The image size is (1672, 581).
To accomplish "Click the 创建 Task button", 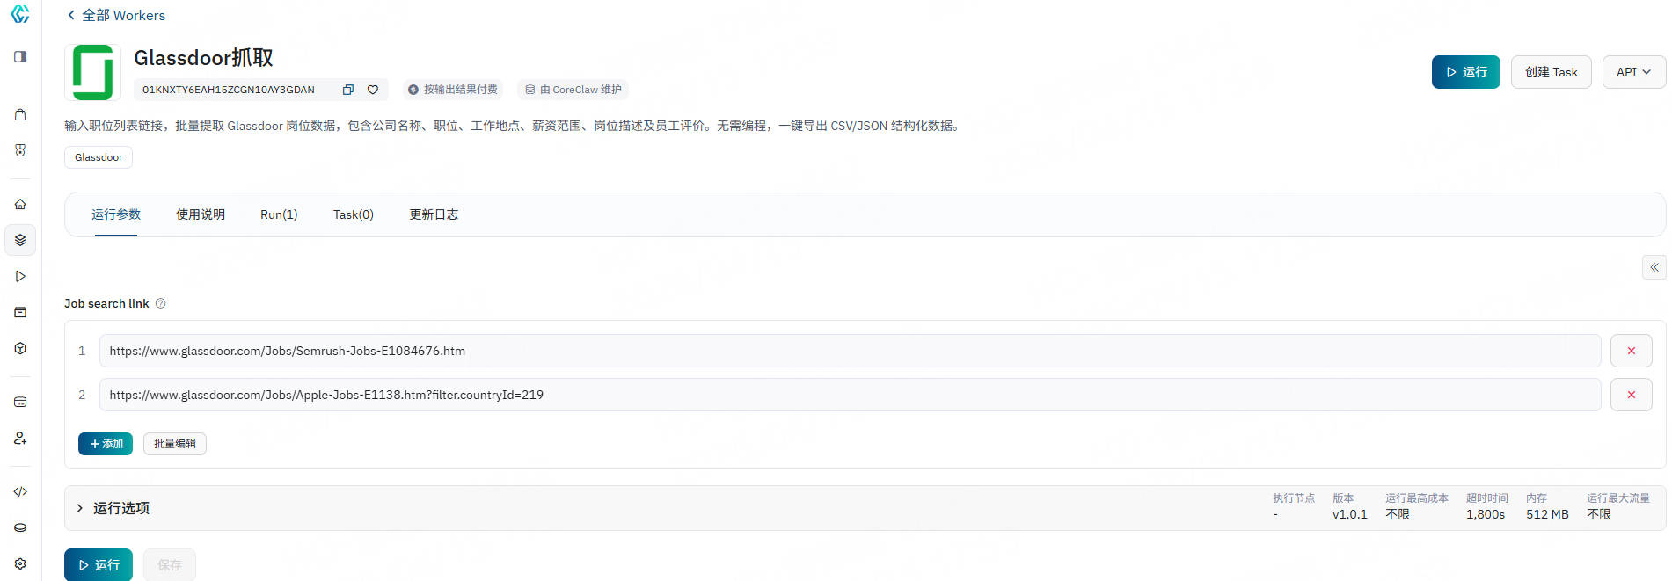I will [x=1551, y=72].
